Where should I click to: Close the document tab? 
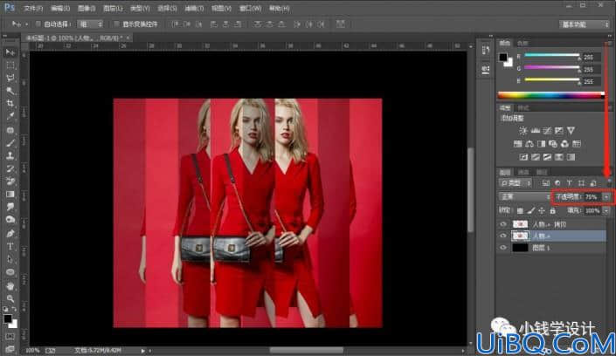pyautogui.click(x=128, y=38)
